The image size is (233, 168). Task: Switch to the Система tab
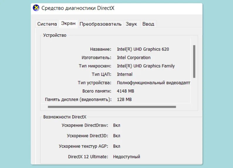(x=47, y=24)
